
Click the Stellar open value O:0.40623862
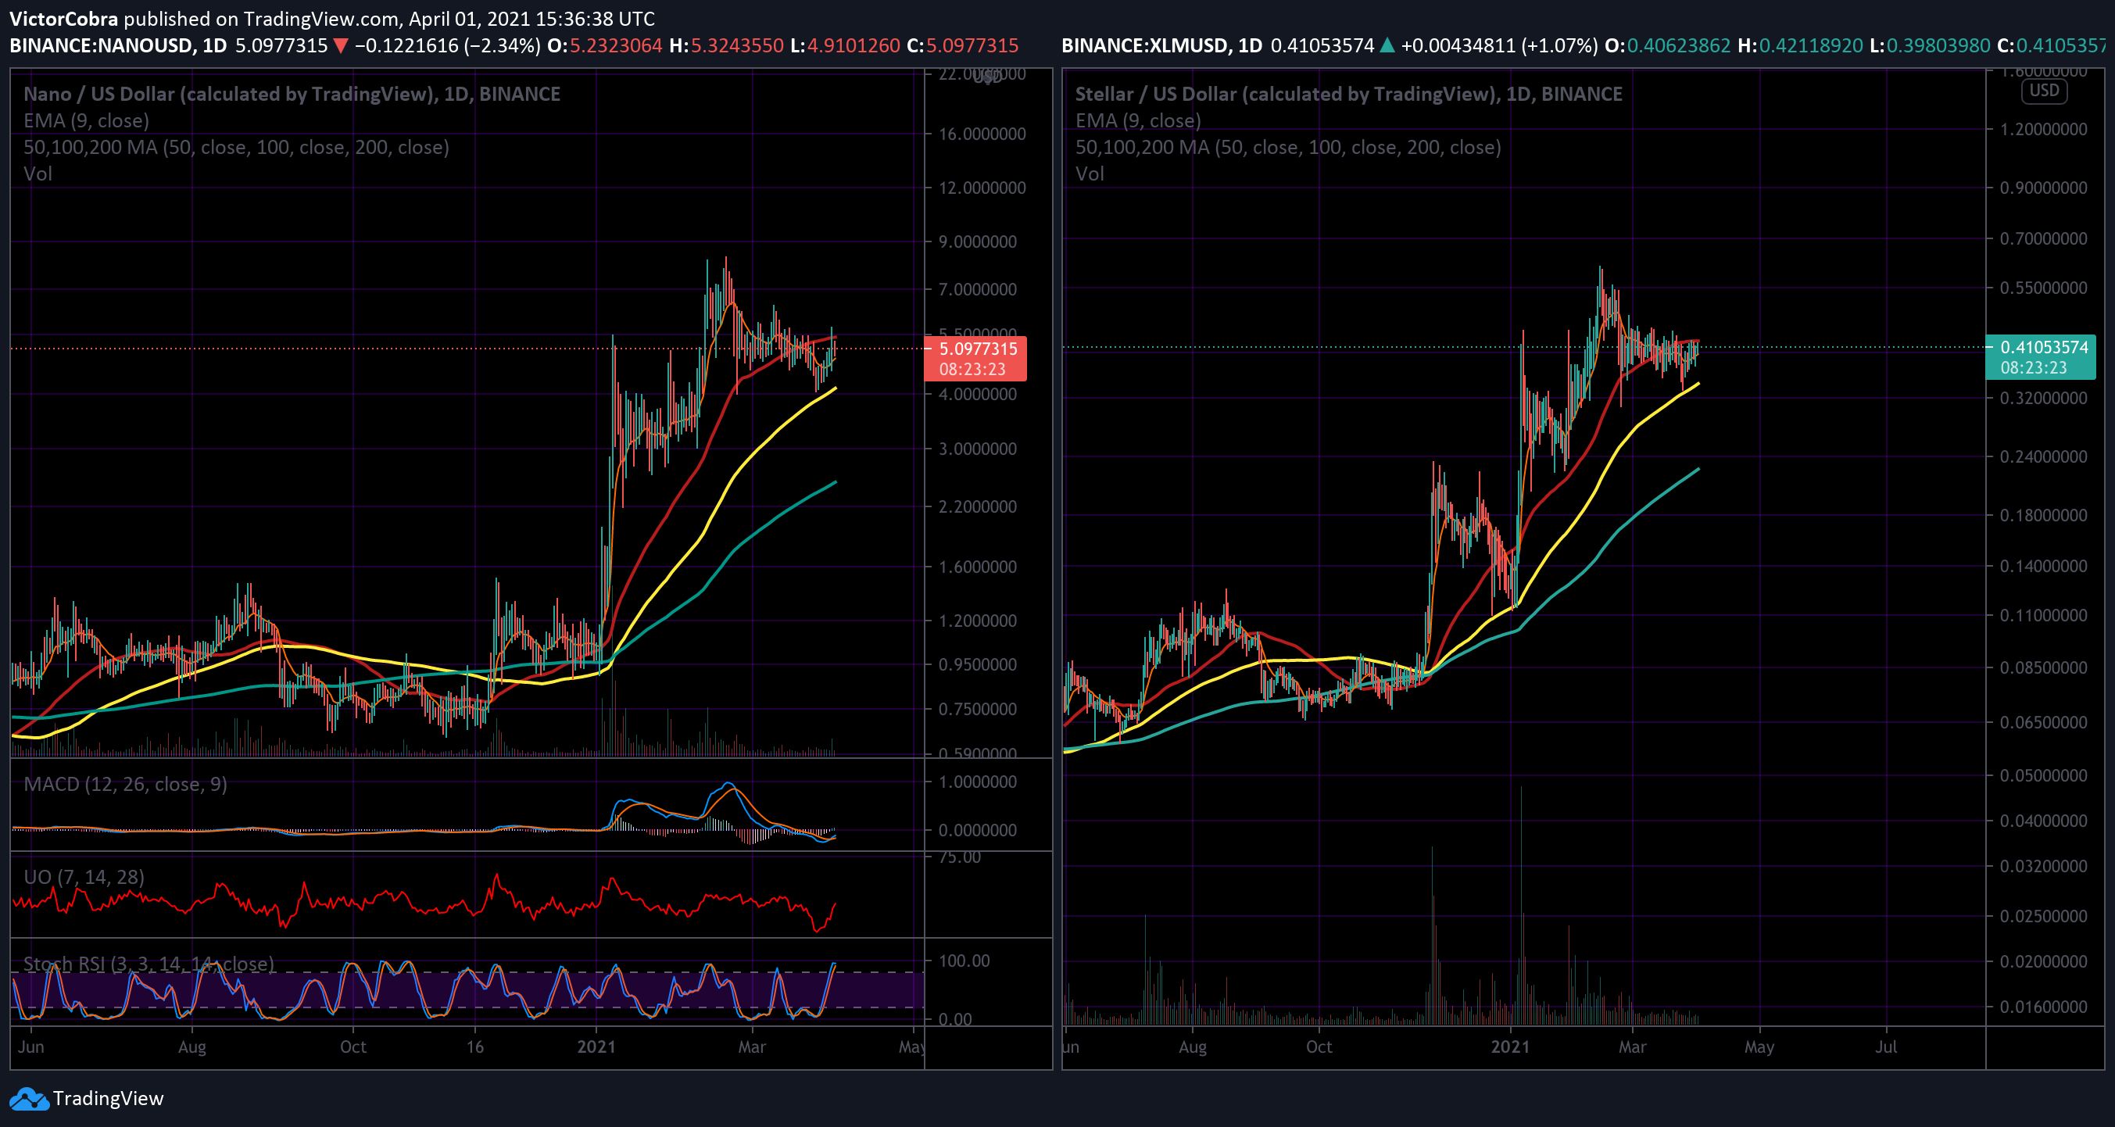(x=1667, y=45)
